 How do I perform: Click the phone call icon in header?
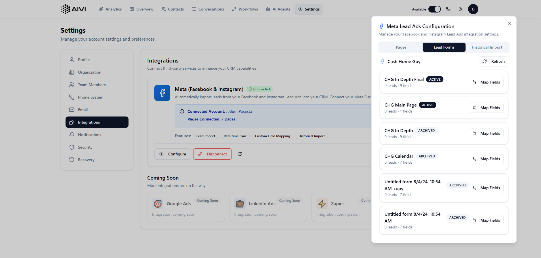448,9
